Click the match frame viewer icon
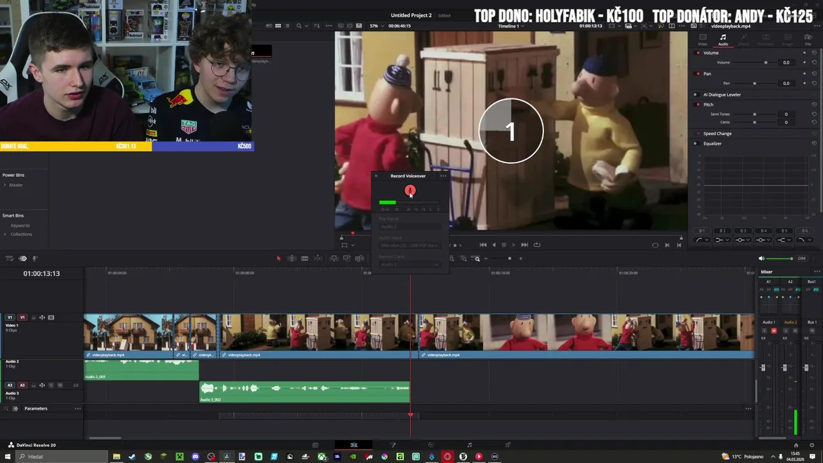 tap(655, 245)
